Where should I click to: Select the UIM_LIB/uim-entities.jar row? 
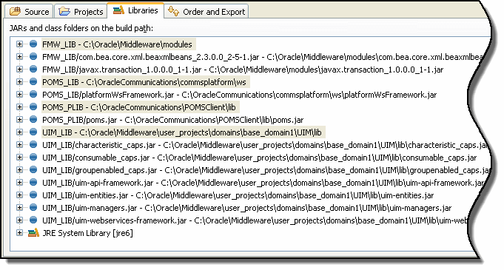[x=238, y=195]
